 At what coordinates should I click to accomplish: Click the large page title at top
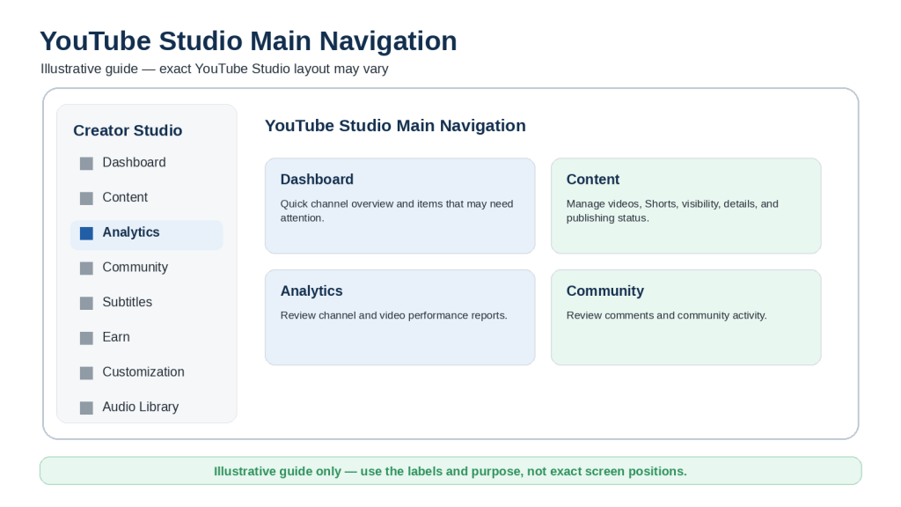click(x=248, y=41)
